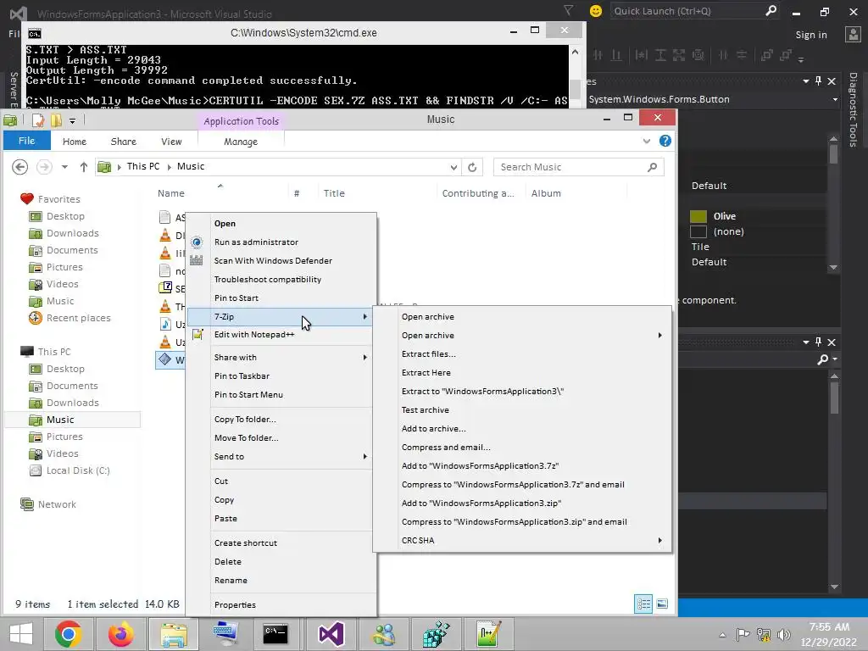Open Diagnostic Tools side tab

point(853,109)
